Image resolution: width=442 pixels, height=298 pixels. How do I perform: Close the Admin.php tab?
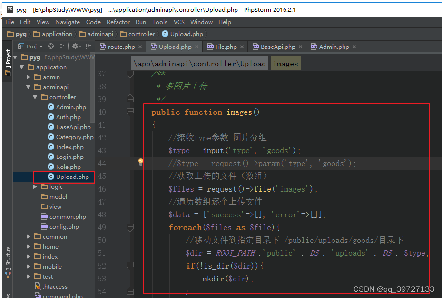point(354,47)
